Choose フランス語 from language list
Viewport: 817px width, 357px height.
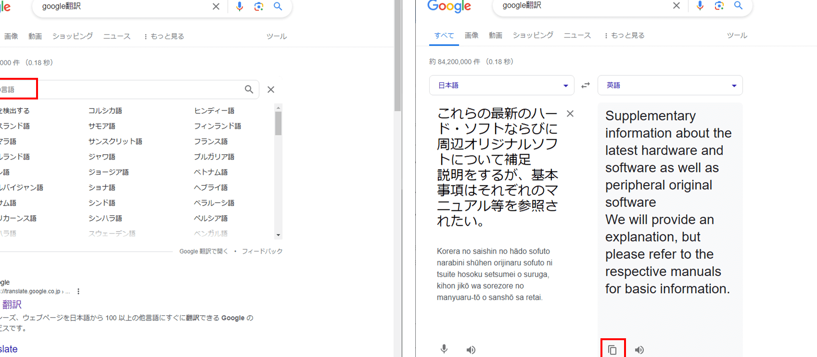coord(211,141)
